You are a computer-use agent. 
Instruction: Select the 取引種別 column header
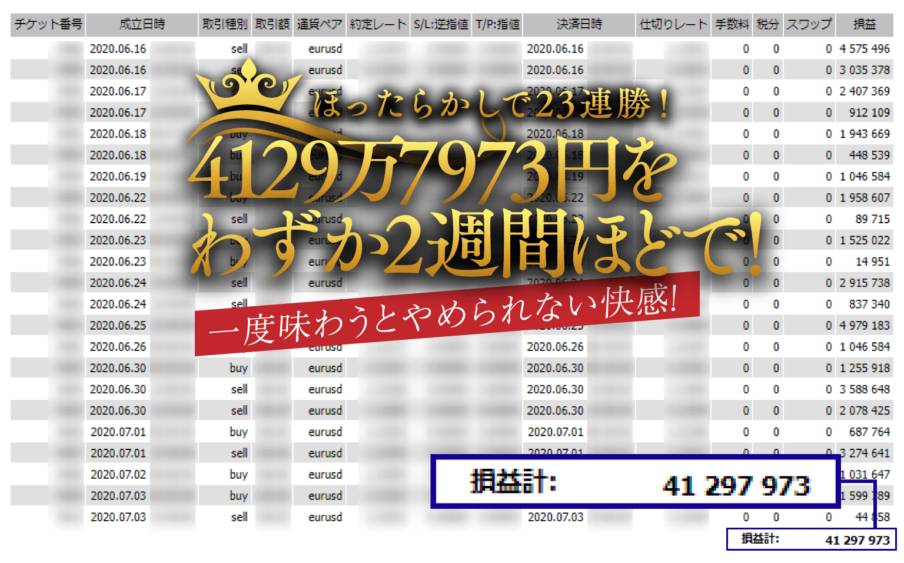coord(225,24)
